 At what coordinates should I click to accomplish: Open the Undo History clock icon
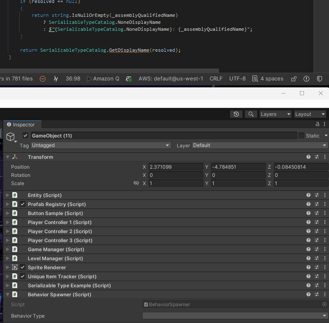click(x=236, y=114)
